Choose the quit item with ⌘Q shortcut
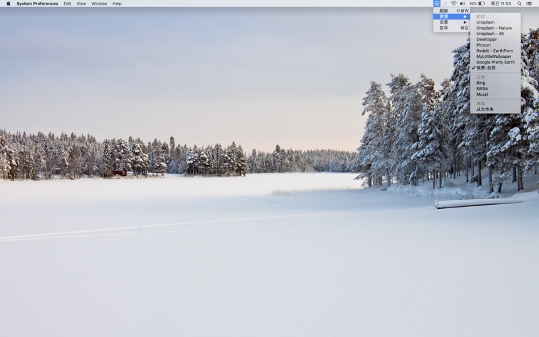The image size is (539, 337). click(451, 28)
